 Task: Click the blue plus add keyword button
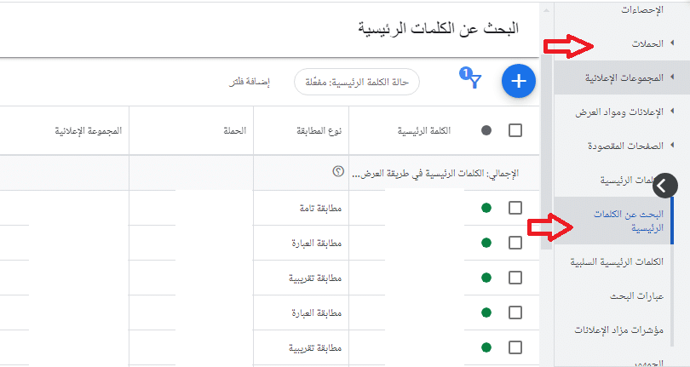click(519, 81)
